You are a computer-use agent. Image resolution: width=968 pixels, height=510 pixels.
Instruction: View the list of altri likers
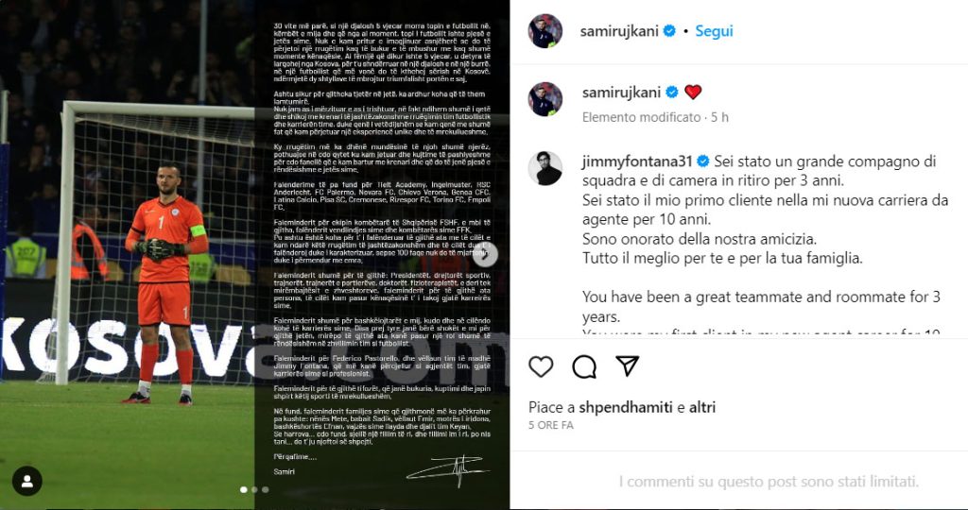click(x=702, y=408)
